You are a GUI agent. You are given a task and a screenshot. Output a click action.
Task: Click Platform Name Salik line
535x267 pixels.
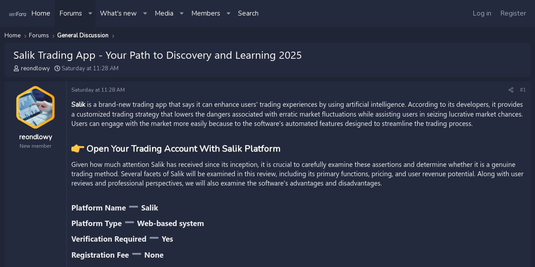tap(115, 208)
